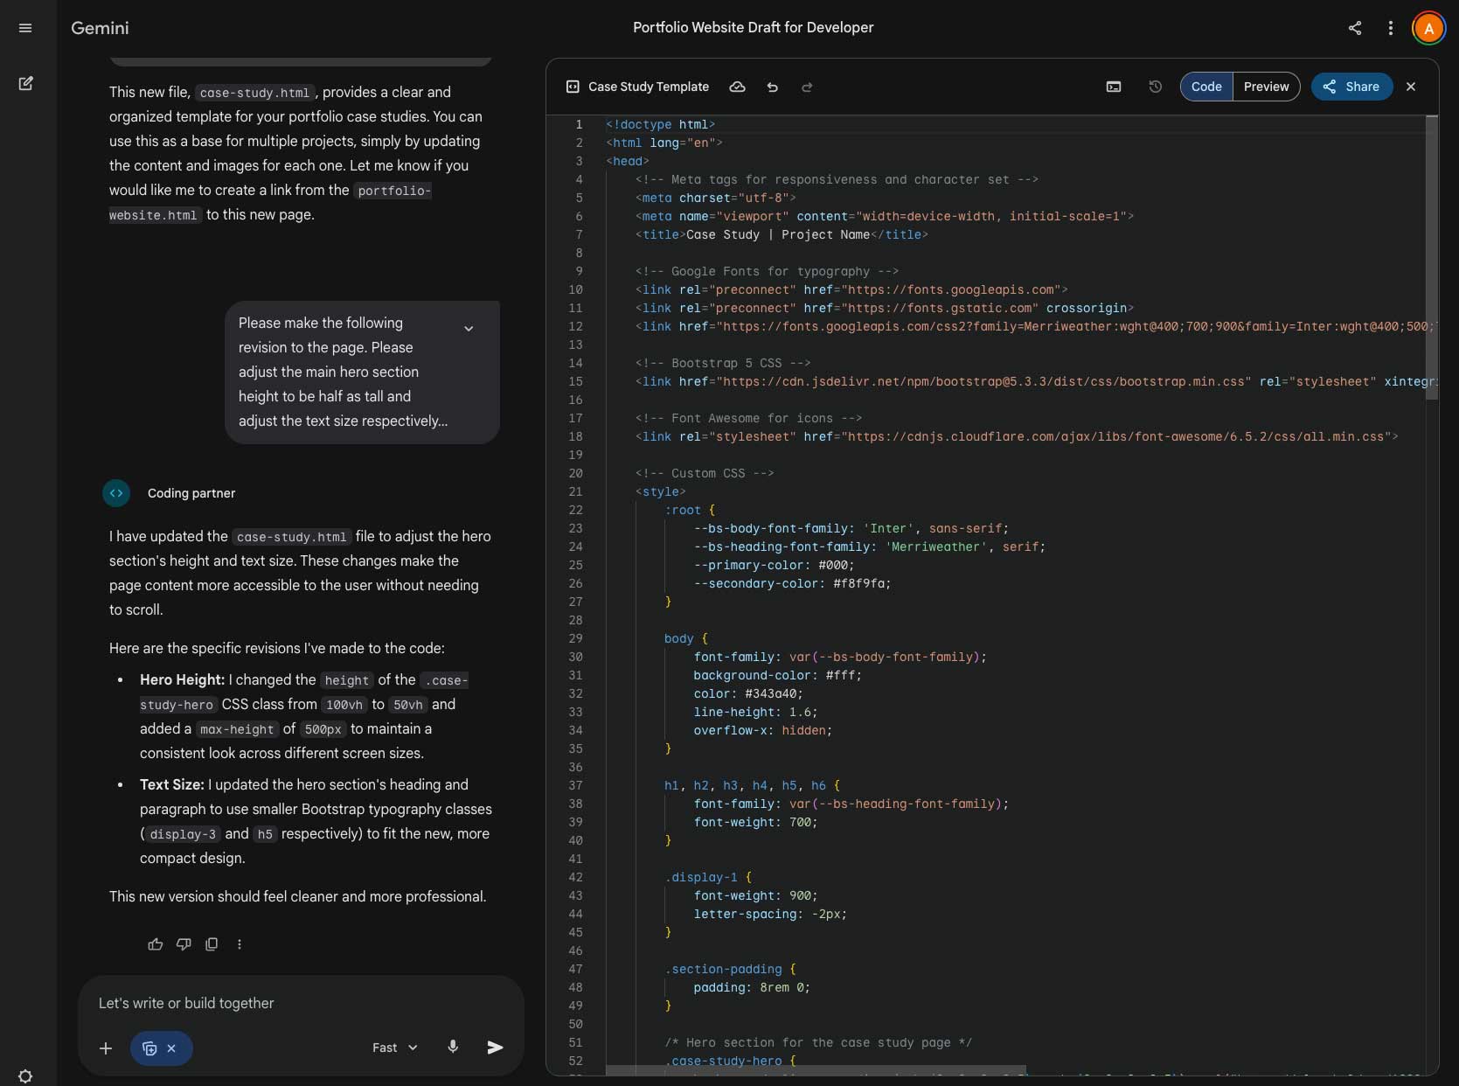The height and width of the screenshot is (1086, 1459).
Task: Undo the last change in the code editor
Action: pos(772,87)
